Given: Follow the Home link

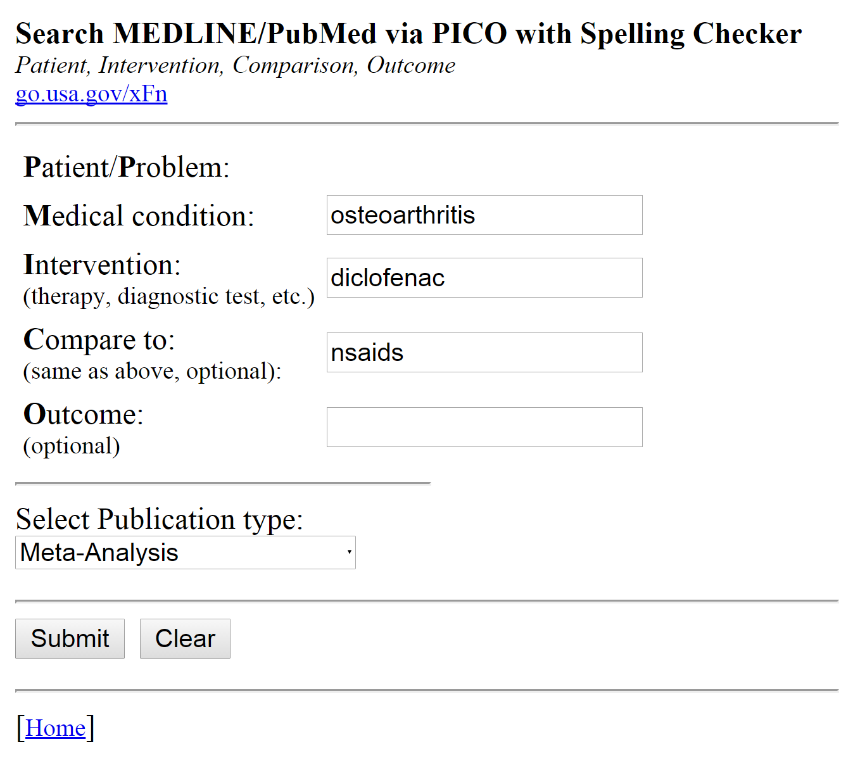Looking at the screenshot, I should 55,728.
